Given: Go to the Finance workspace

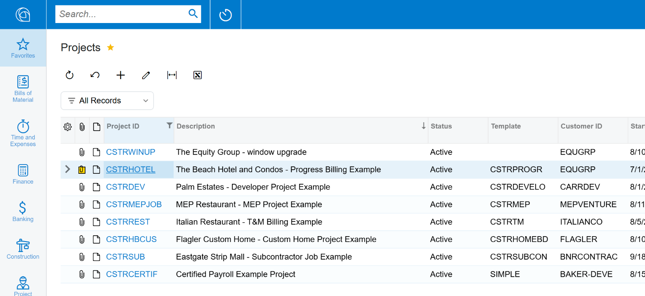Looking at the screenshot, I should [x=23, y=174].
